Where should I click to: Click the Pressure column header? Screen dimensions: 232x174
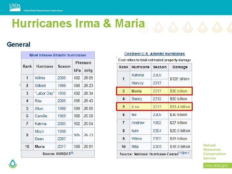[x=83, y=63]
